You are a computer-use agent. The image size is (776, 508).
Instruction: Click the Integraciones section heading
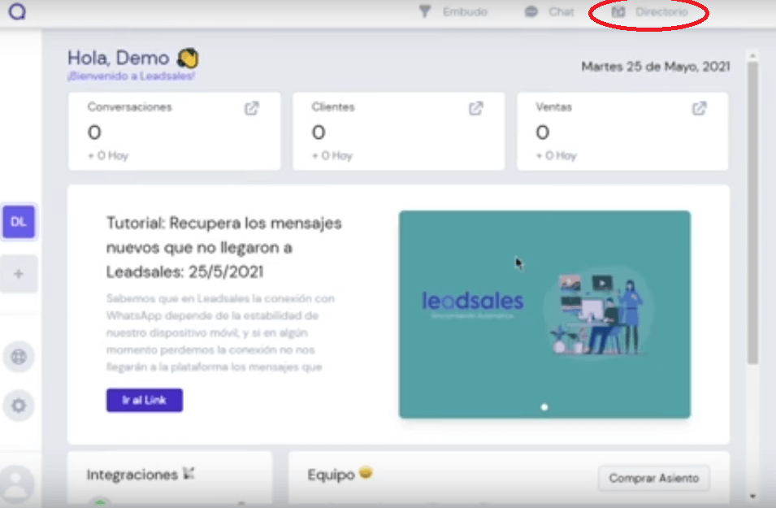[132, 475]
